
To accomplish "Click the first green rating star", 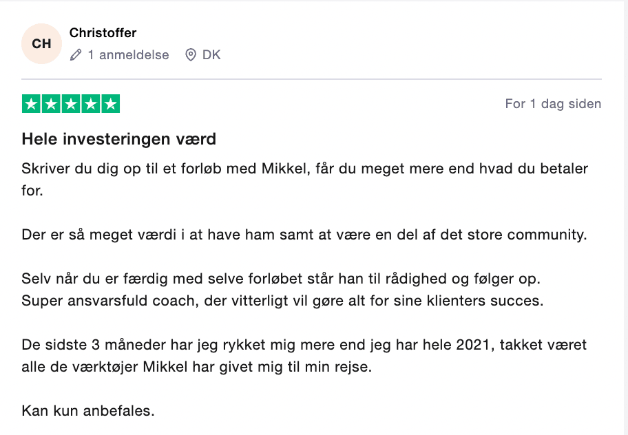I will (x=31, y=104).
